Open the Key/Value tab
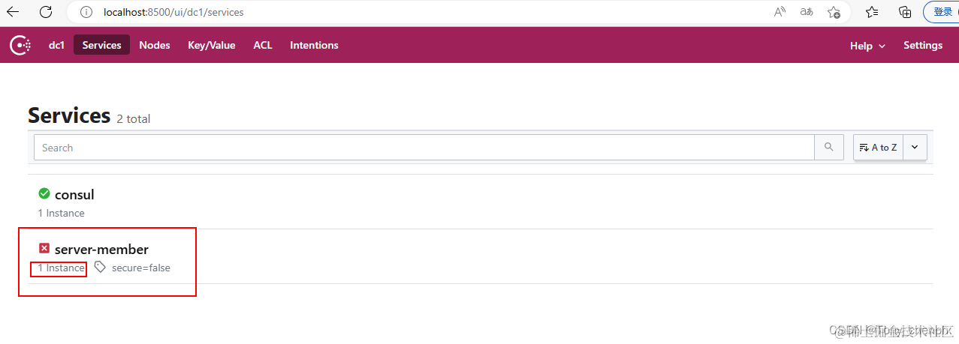The image size is (959, 344). click(x=211, y=45)
